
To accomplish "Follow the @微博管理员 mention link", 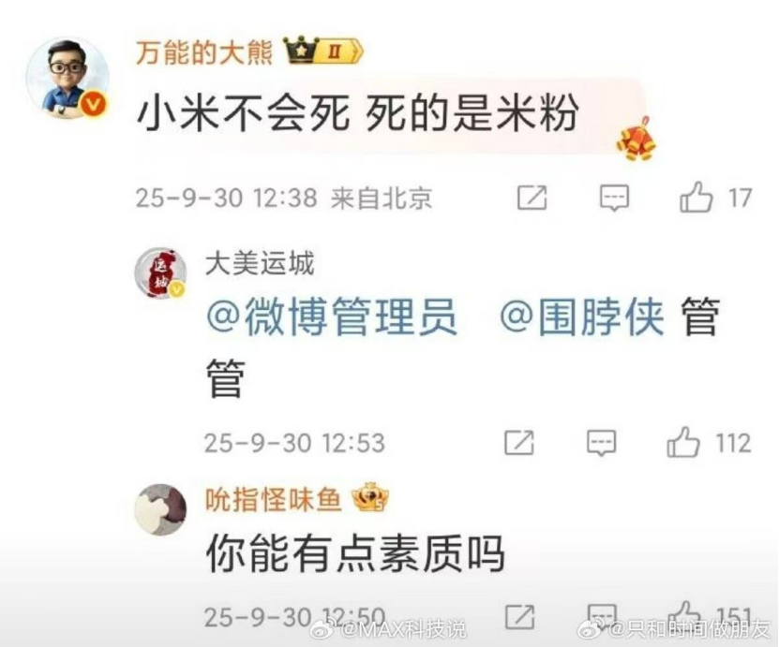I will click(331, 316).
